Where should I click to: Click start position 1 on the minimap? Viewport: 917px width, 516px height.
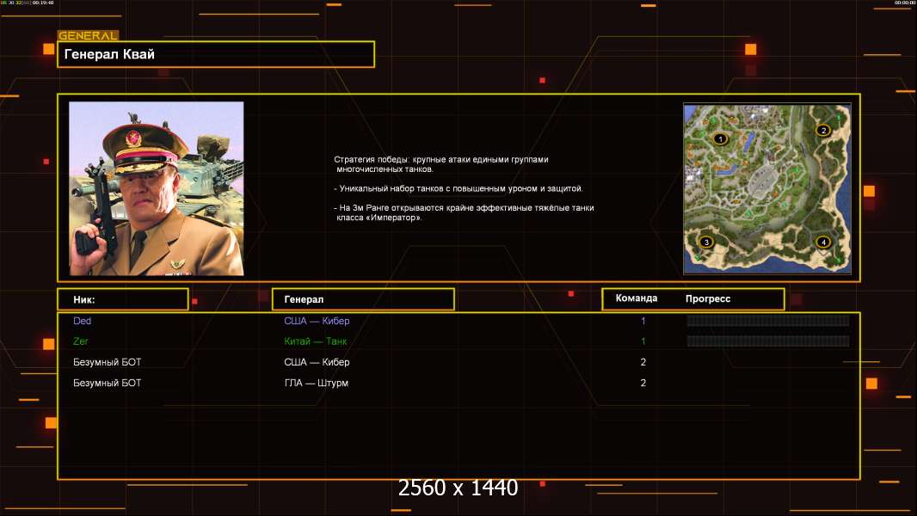[x=720, y=138]
